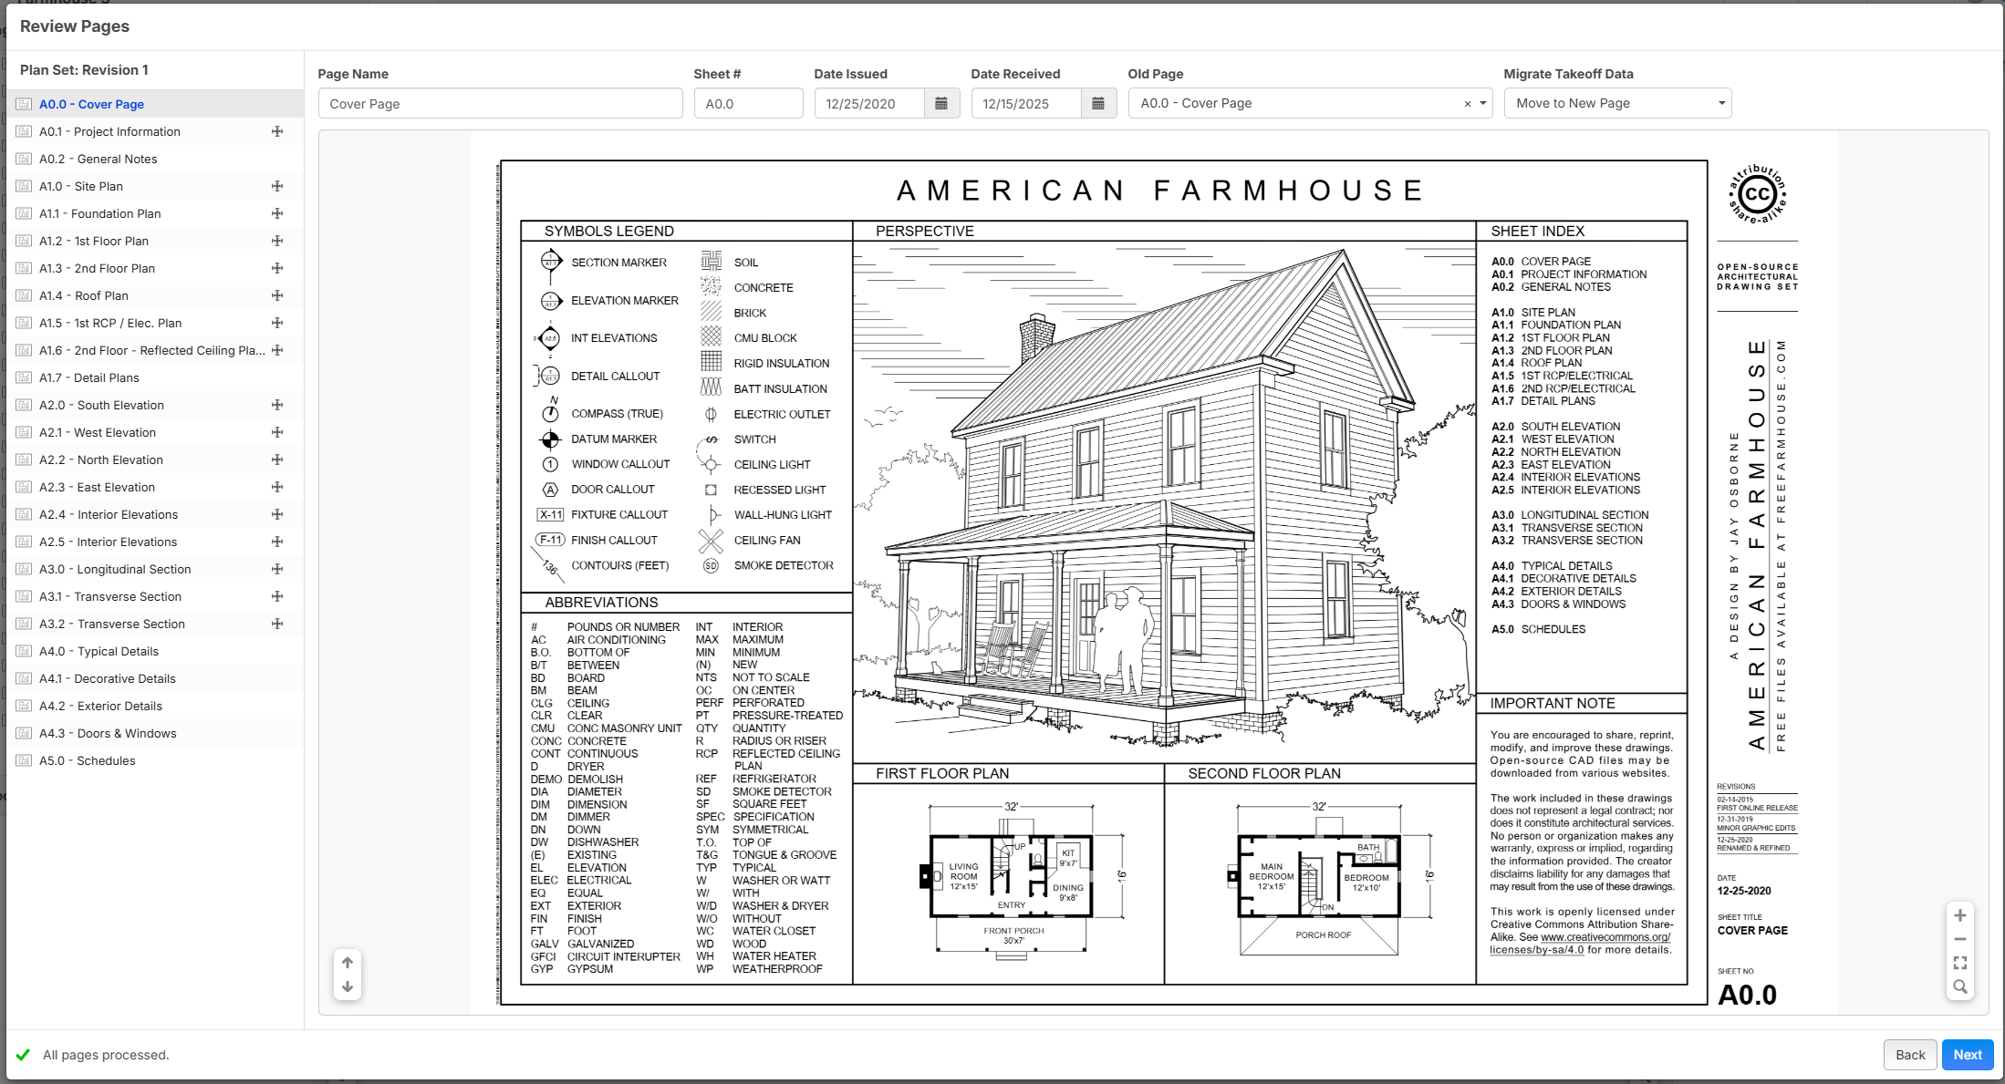Click the Next button
The width and height of the screenshot is (2005, 1084).
tap(1967, 1055)
